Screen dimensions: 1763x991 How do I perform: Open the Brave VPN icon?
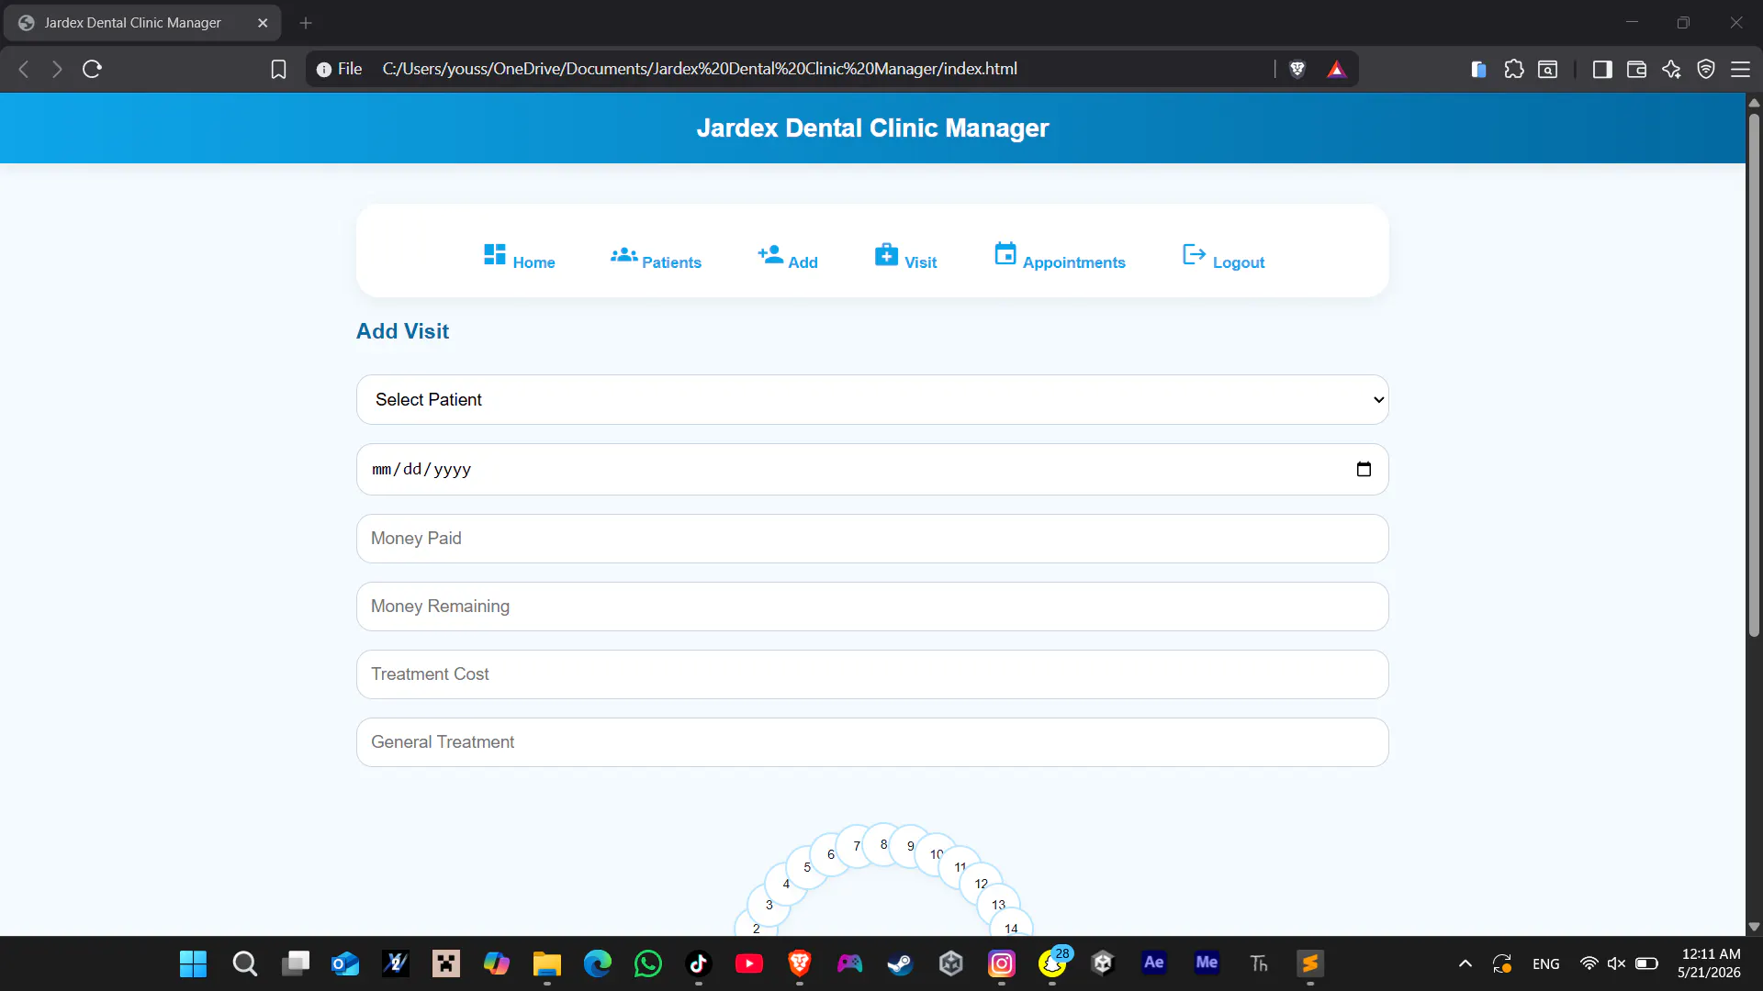pyautogui.click(x=1706, y=69)
